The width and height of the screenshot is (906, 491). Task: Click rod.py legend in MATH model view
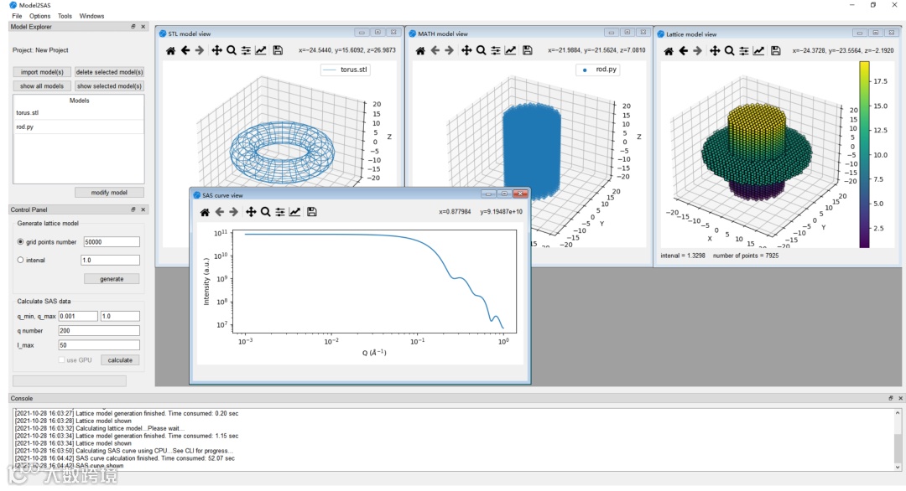599,70
